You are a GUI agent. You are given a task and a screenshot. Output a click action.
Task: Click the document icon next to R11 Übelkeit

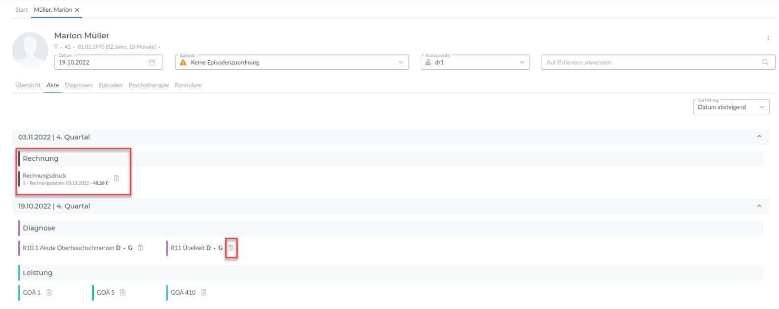tap(231, 248)
